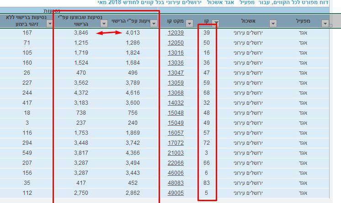341x203 pixels.
Task: Follow the 13059 line code link
Action: coord(175,82)
